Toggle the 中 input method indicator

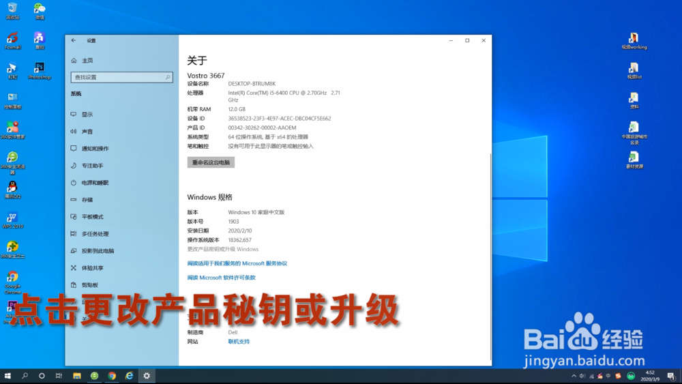608,376
